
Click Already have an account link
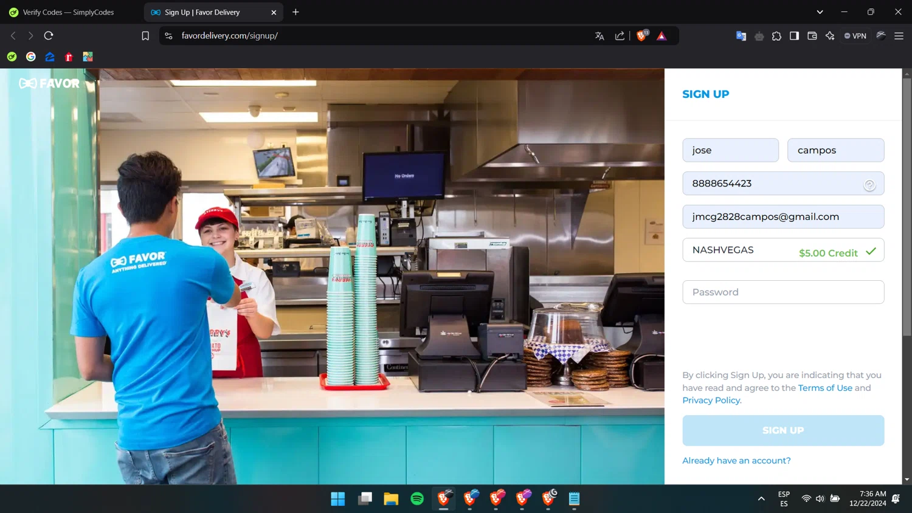tap(736, 461)
